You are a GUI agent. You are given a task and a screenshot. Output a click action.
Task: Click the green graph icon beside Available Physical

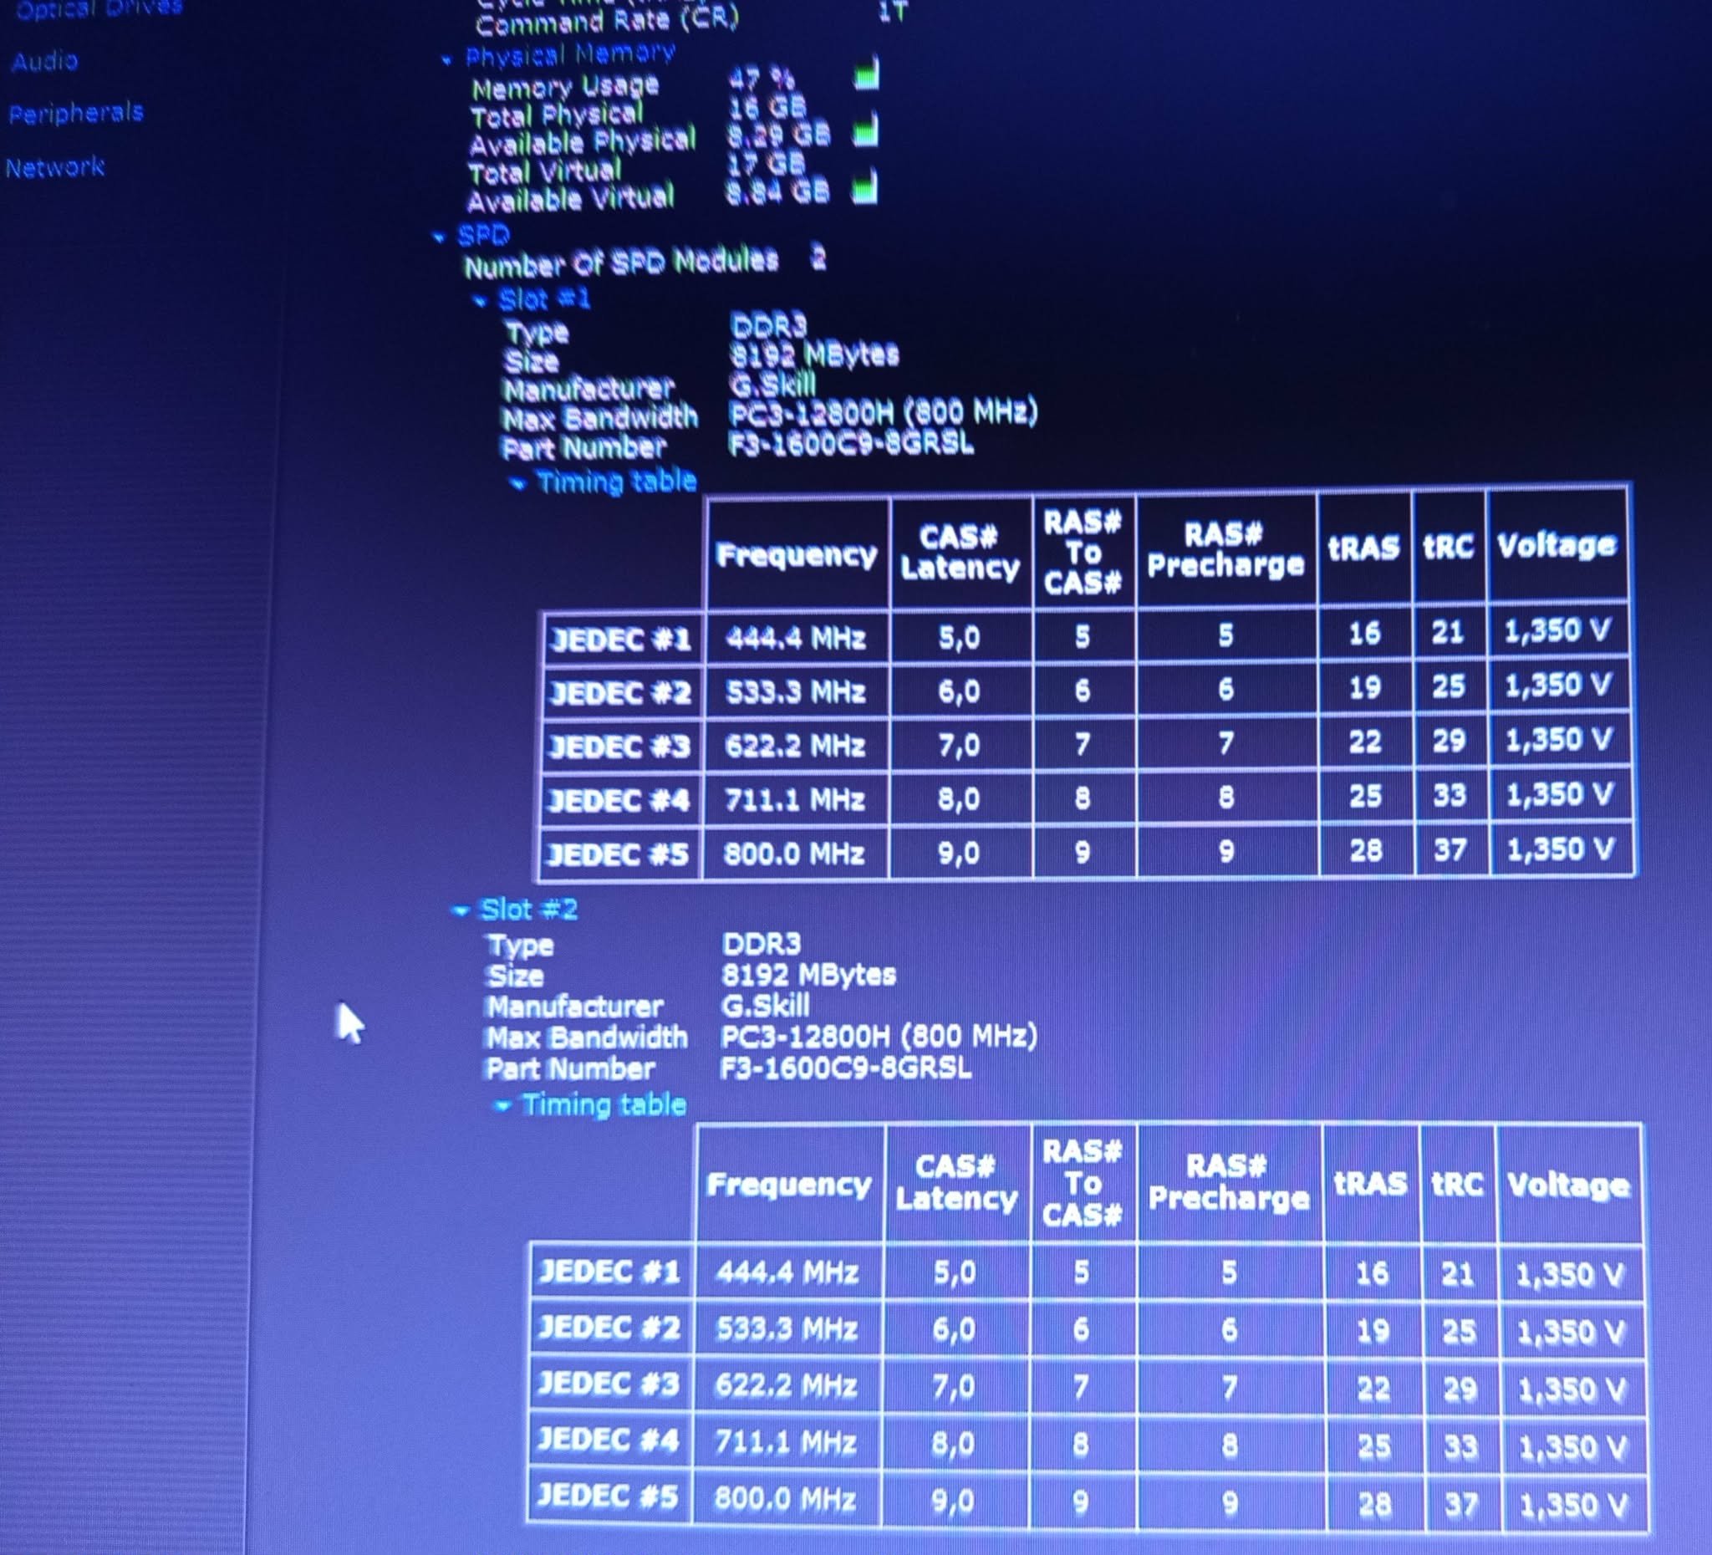click(865, 130)
